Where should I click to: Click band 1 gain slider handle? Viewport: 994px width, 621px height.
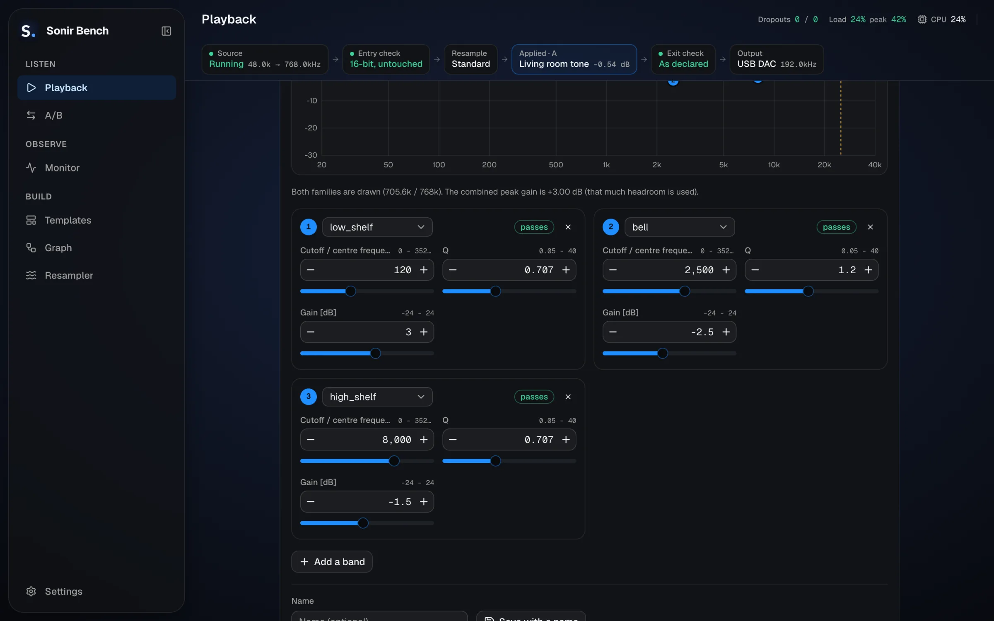(x=375, y=353)
